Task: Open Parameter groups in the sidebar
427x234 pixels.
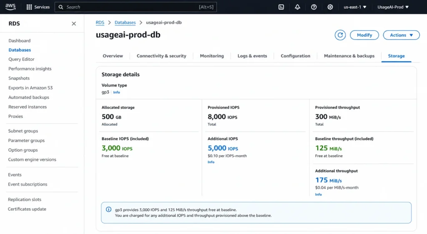Action: click(x=26, y=140)
